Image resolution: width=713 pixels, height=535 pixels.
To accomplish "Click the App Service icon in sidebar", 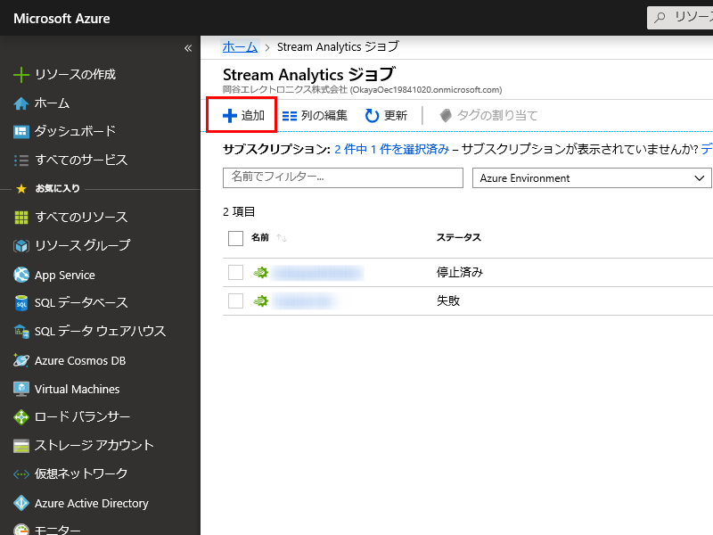I will pos(22,275).
